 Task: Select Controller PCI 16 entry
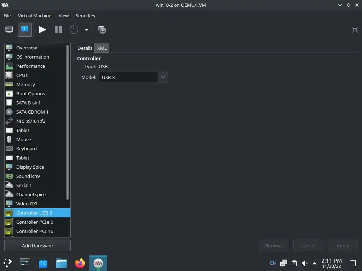37,231
